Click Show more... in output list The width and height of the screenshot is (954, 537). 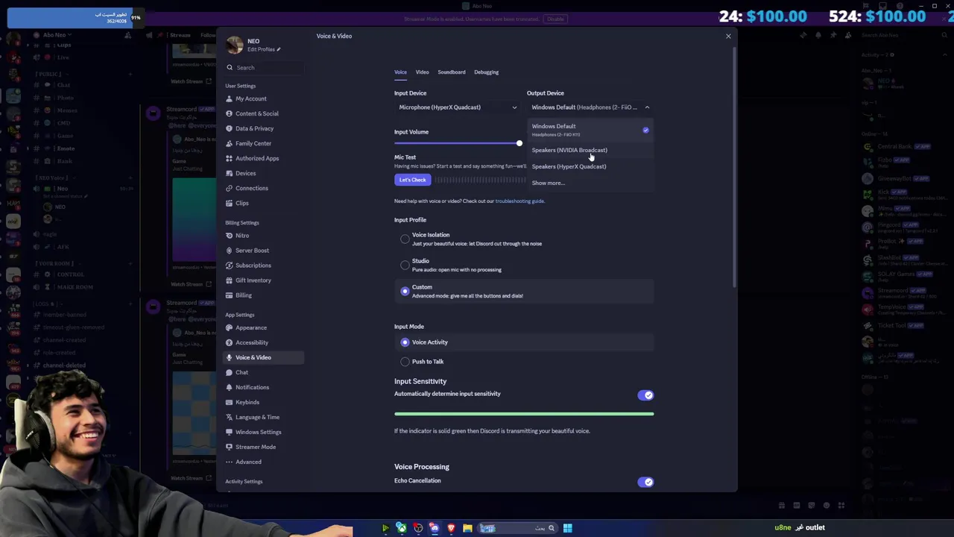click(x=549, y=183)
